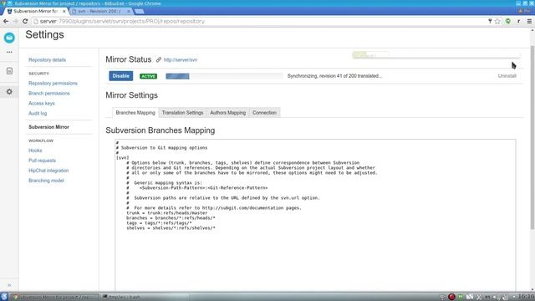Click the volume icon in system tray

coord(497,297)
